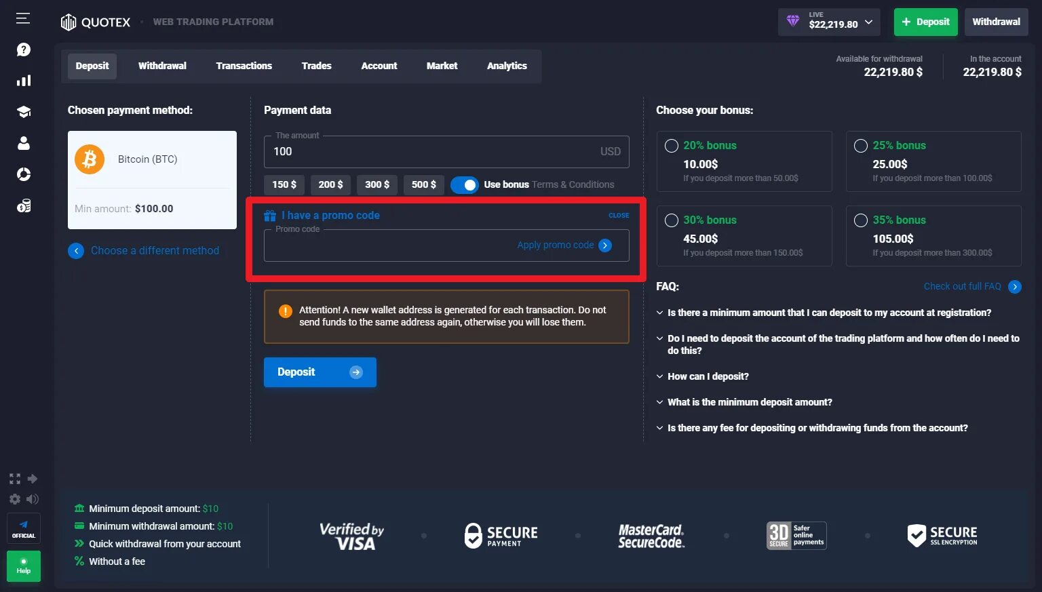Open the Terms & Conditions link

[x=573, y=184]
